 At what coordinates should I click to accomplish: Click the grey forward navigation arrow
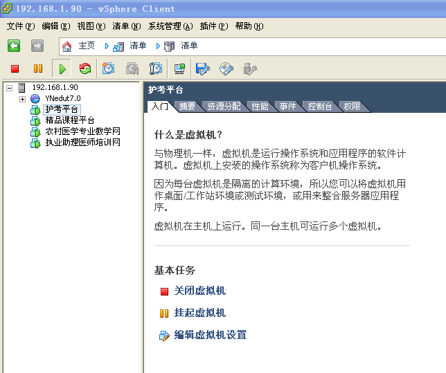pyautogui.click(x=37, y=46)
